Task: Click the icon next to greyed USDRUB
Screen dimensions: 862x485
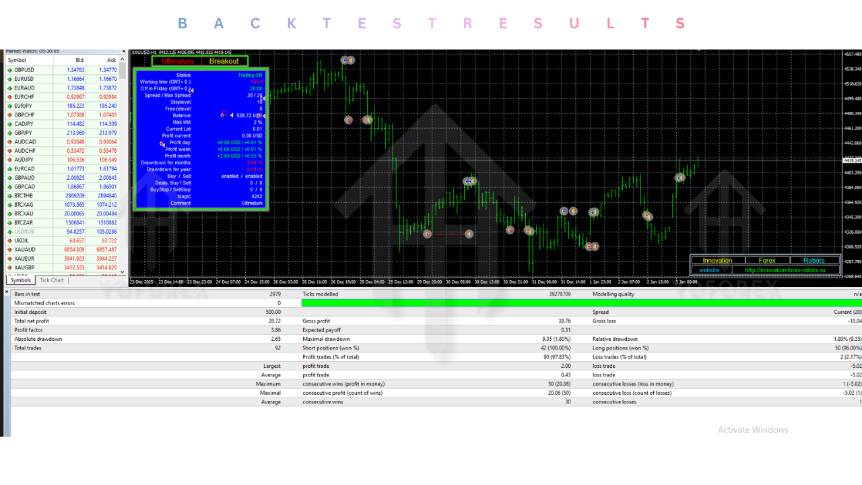Action: click(9, 232)
